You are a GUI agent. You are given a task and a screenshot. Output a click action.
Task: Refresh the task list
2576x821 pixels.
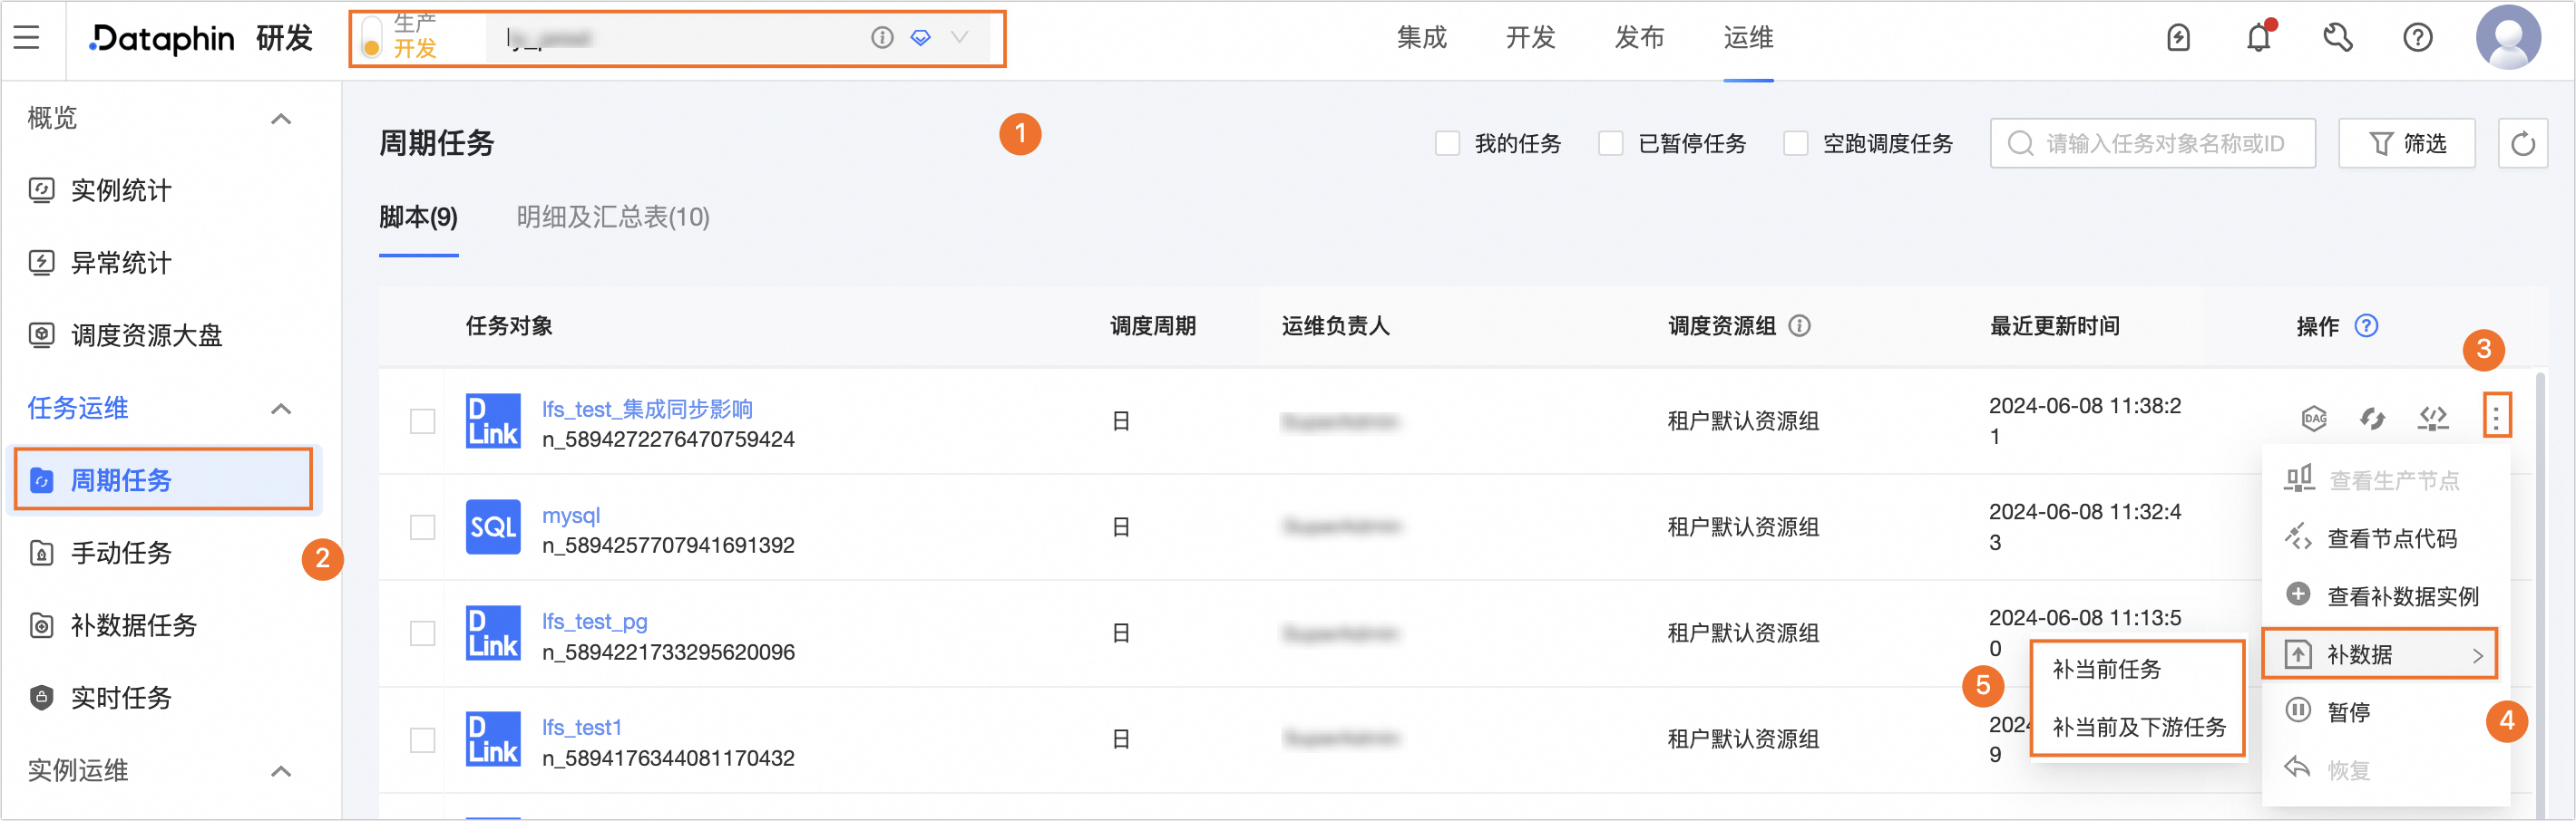(2522, 144)
